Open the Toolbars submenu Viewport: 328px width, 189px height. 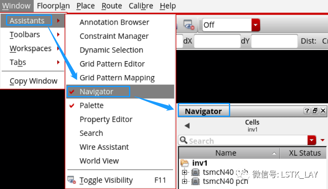tap(32, 35)
